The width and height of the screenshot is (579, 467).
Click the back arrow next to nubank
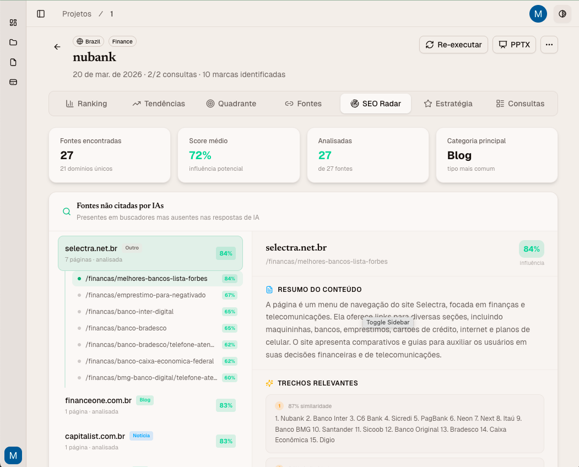(57, 47)
